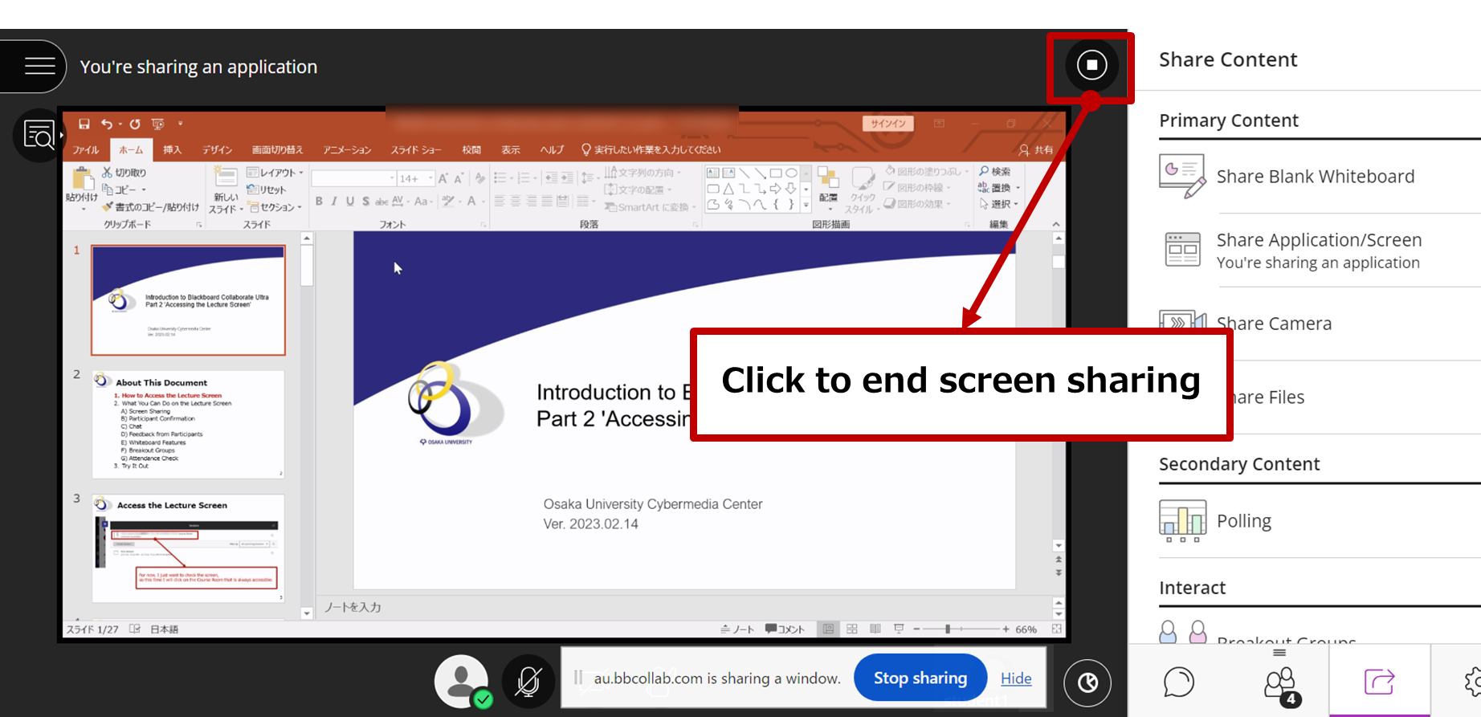Screen dimensions: 1481x717
Task: Open the Slide Show (スライド ショー) tab
Action: (416, 149)
